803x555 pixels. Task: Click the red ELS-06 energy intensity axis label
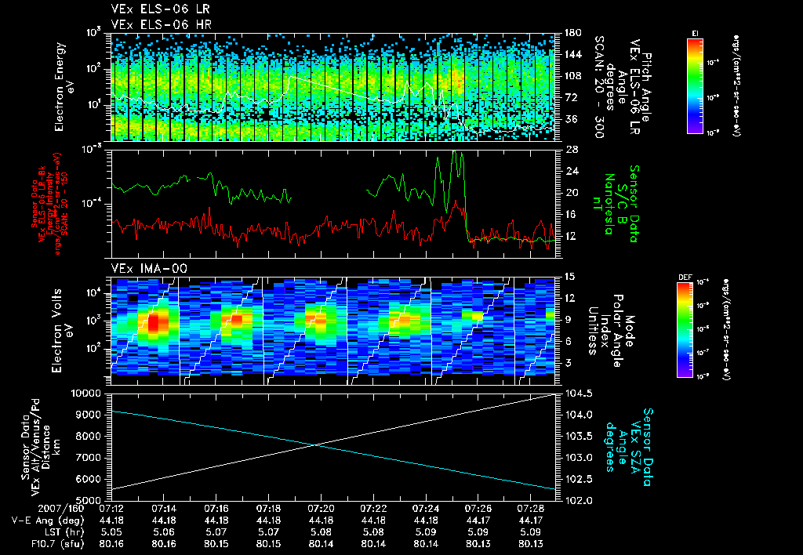click(x=49, y=204)
